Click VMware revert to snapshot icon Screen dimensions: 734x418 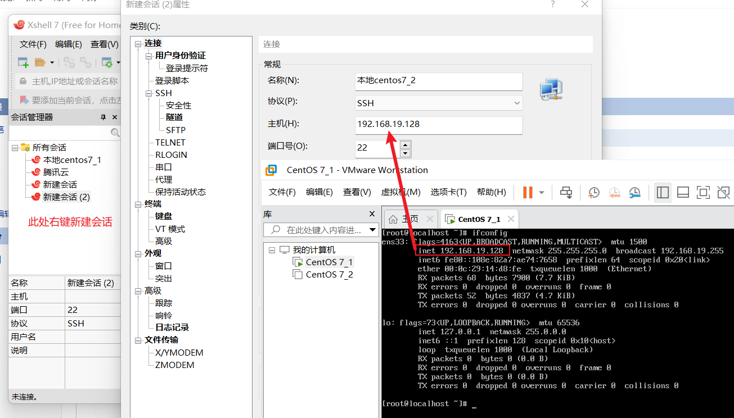point(614,192)
